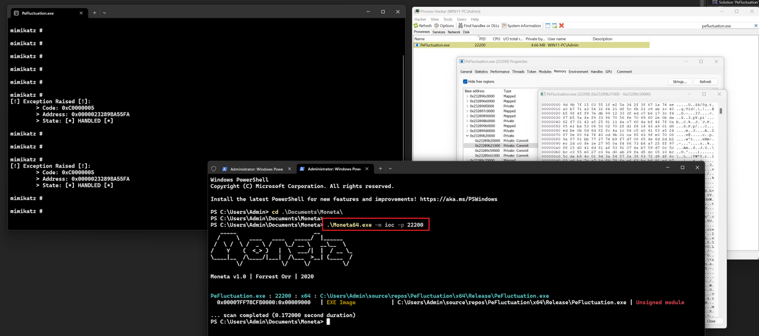Click the Refresh icon in Process Hacker toolbar
This screenshot has width=759, height=336.
coord(416,25)
